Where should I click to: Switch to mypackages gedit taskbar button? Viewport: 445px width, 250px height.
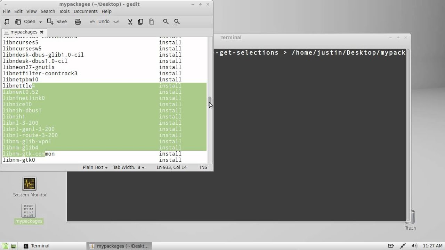click(120, 246)
